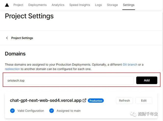Open the Storage tab

(x=112, y=5)
